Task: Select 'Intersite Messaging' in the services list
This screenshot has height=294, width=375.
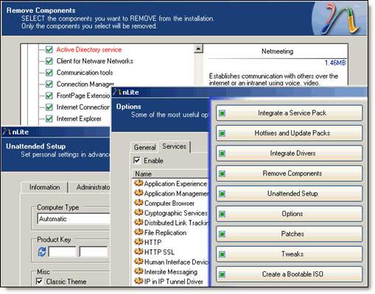Action: pyautogui.click(x=171, y=272)
